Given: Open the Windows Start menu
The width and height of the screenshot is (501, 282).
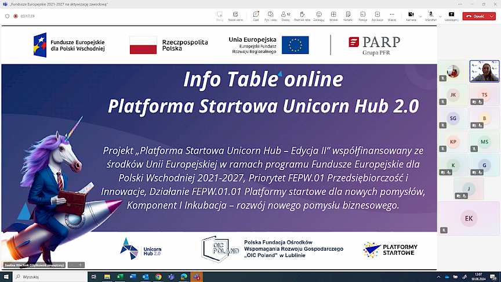Looking at the screenshot, I should [x=6, y=277].
